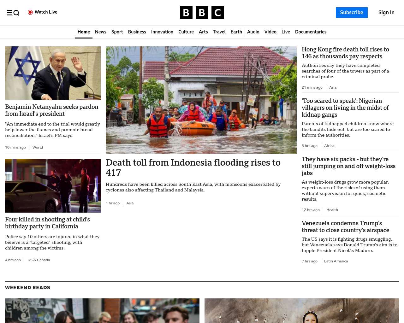Viewport: 404px width, 323px height.
Task: Open the California shooting photo
Action: 53,186
